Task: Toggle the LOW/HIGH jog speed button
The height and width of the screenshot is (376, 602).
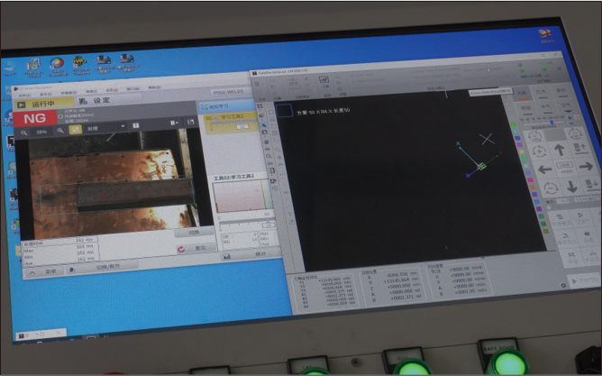Action: (x=565, y=168)
